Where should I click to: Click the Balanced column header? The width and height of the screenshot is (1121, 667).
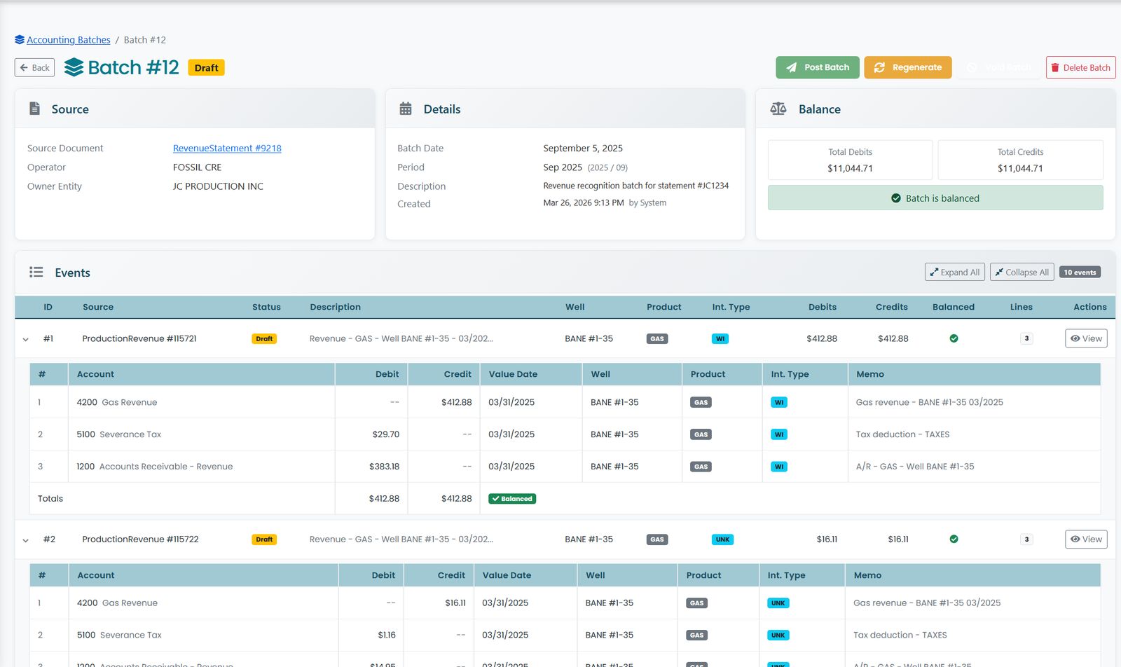954,307
